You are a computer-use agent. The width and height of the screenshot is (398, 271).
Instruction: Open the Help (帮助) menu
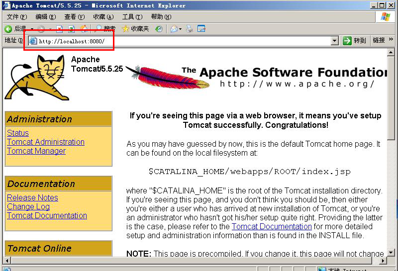[161, 17]
